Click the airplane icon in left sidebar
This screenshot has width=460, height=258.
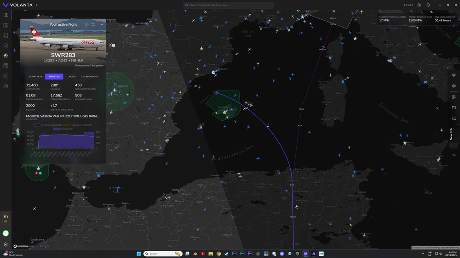[6, 35]
